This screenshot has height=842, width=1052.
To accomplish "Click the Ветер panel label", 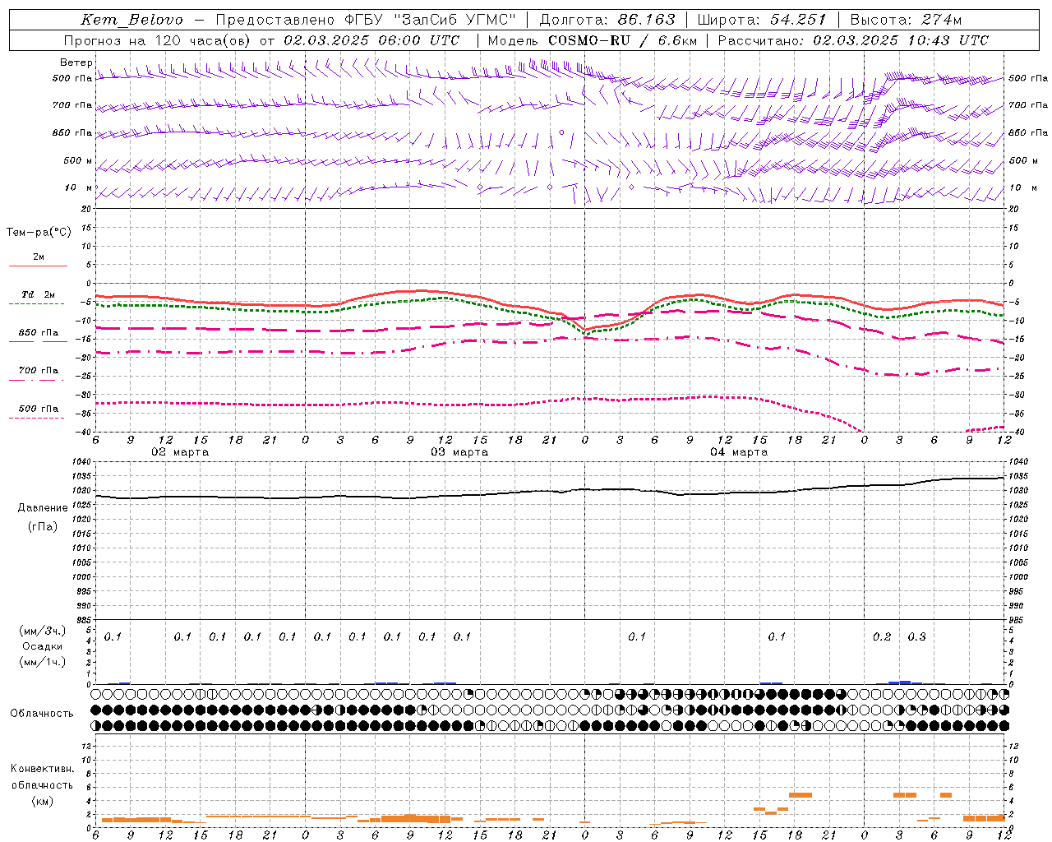I will tap(76, 62).
